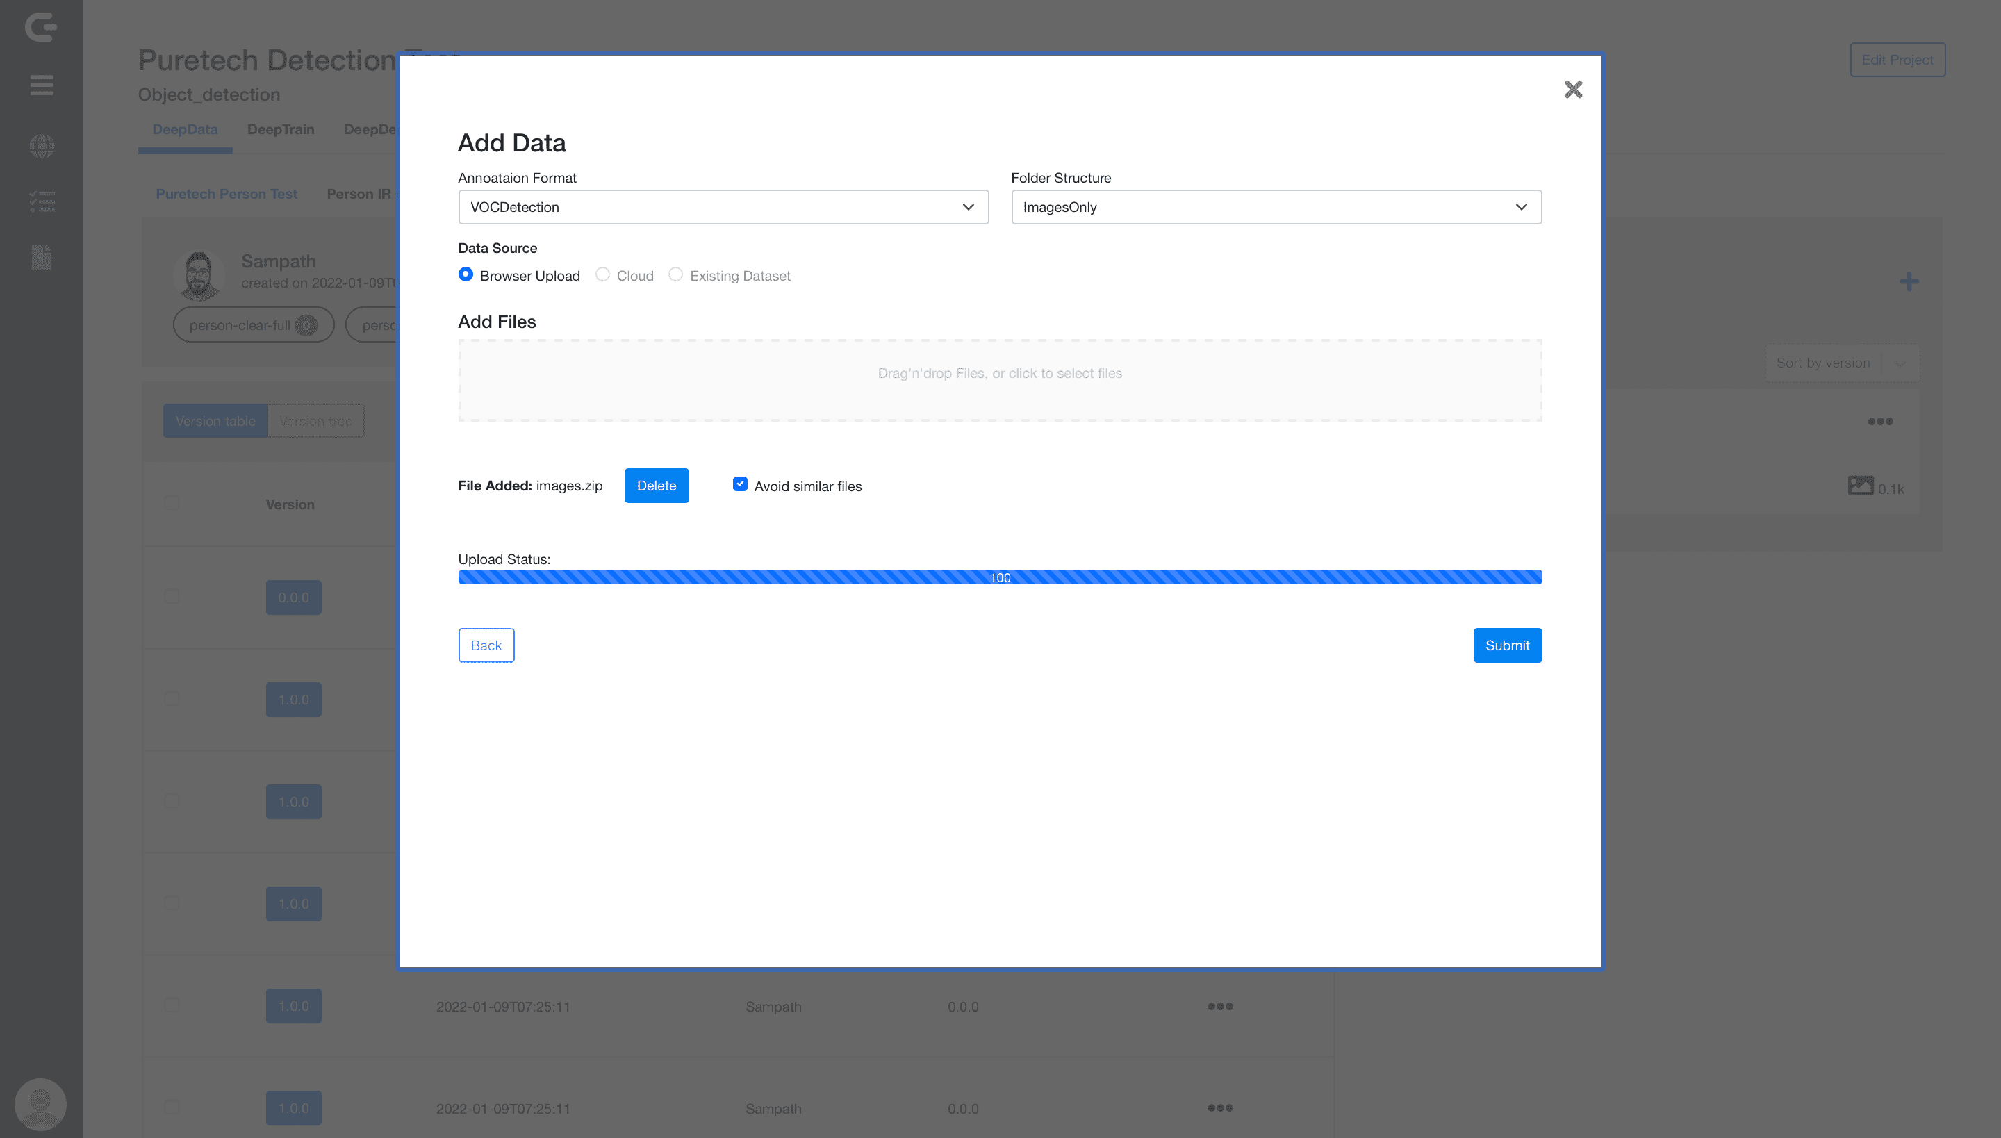The image size is (2001, 1138).
Task: Uncheck Avoid similar files checkbox
Action: click(x=740, y=485)
